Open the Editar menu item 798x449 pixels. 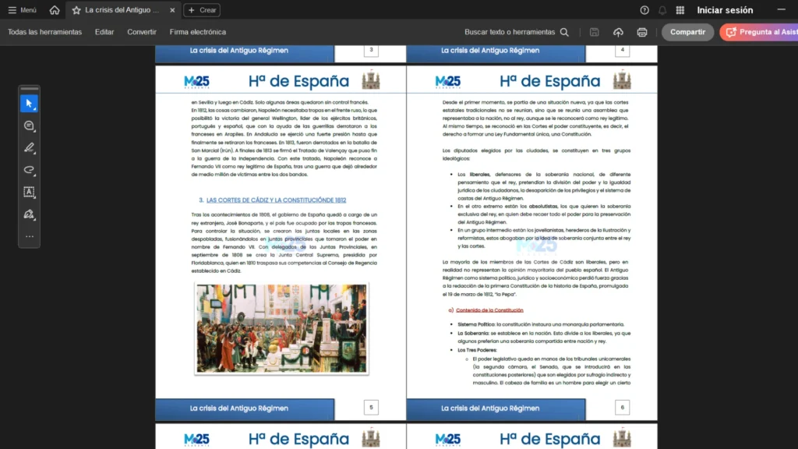point(104,32)
